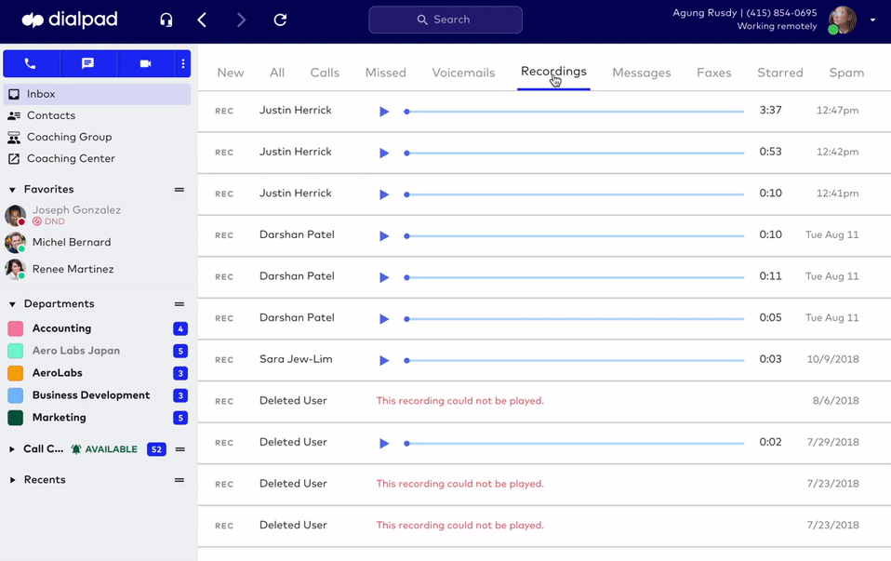
Task: Click Marketing dark green swatch
Action: (15, 417)
